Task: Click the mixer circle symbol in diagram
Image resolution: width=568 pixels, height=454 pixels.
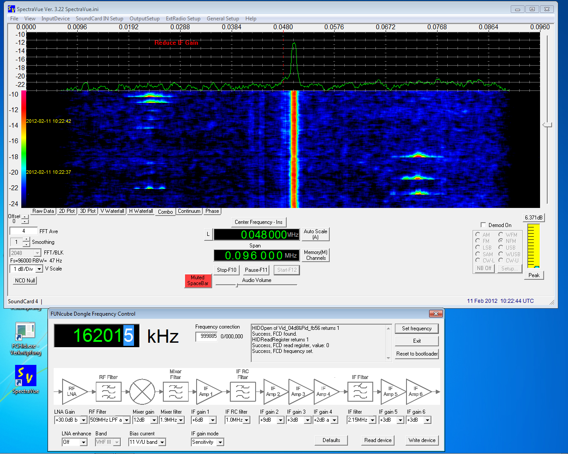Action: (x=142, y=391)
